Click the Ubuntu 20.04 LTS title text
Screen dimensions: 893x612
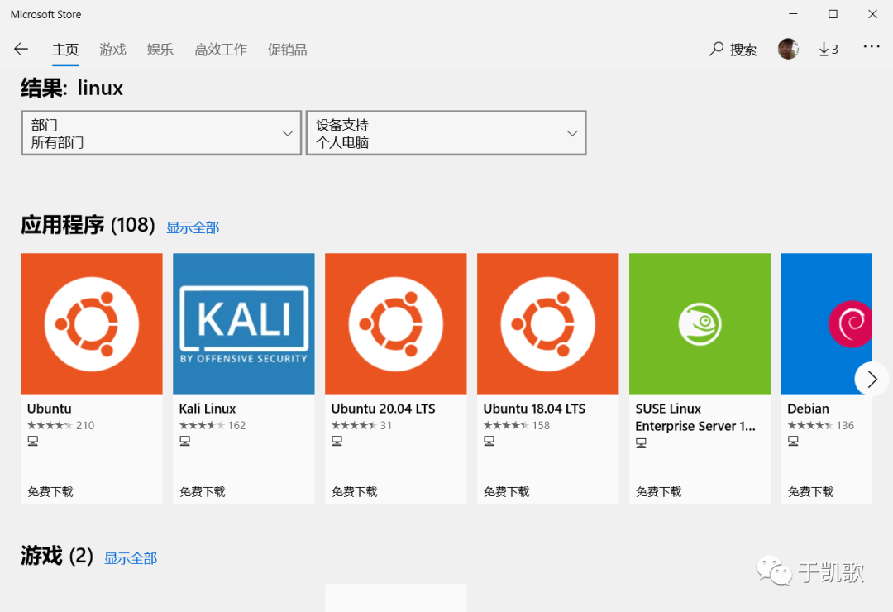pos(384,409)
